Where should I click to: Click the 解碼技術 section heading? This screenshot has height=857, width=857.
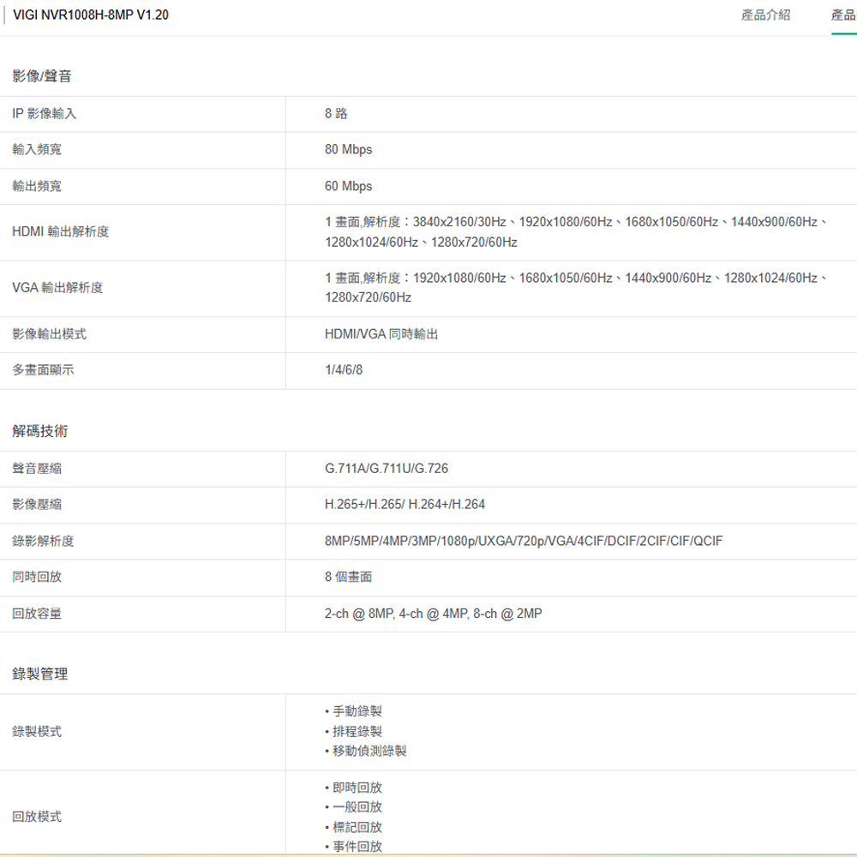(x=40, y=432)
